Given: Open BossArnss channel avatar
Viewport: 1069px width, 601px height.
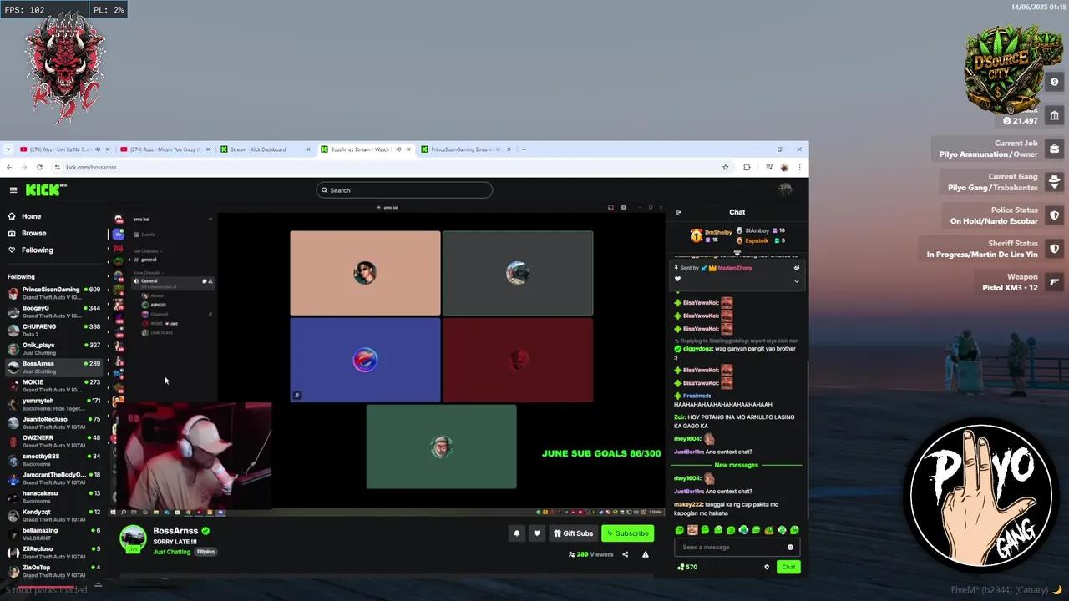Looking at the screenshot, I should coord(133,539).
